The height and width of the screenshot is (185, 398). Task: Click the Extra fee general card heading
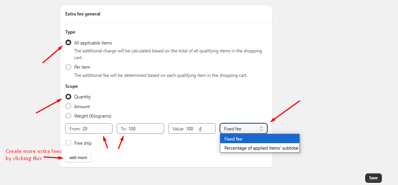pyautogui.click(x=82, y=14)
